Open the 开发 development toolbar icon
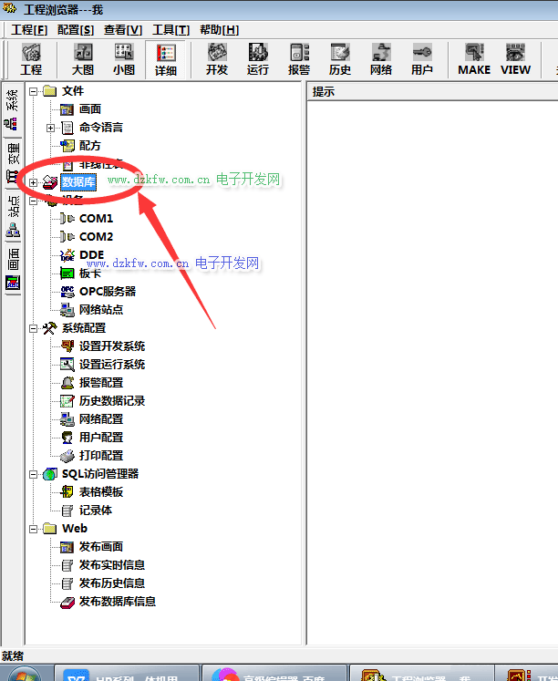Viewport: 558px width, 681px height. pos(217,59)
